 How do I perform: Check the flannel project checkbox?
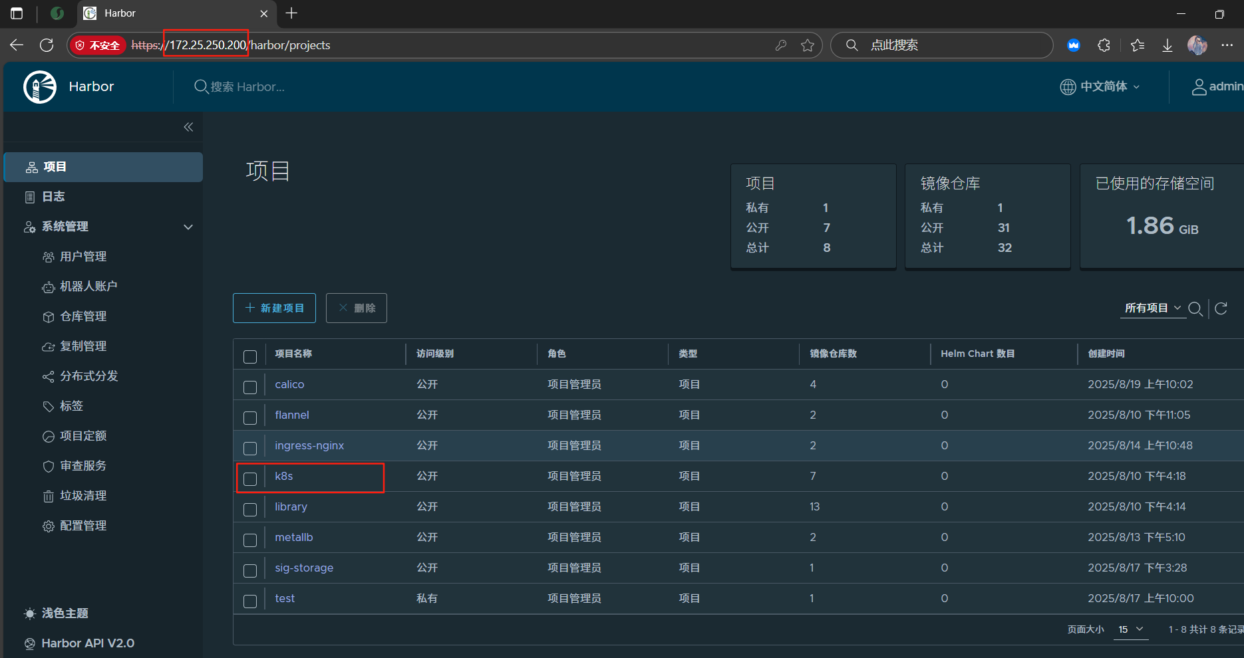click(x=250, y=418)
